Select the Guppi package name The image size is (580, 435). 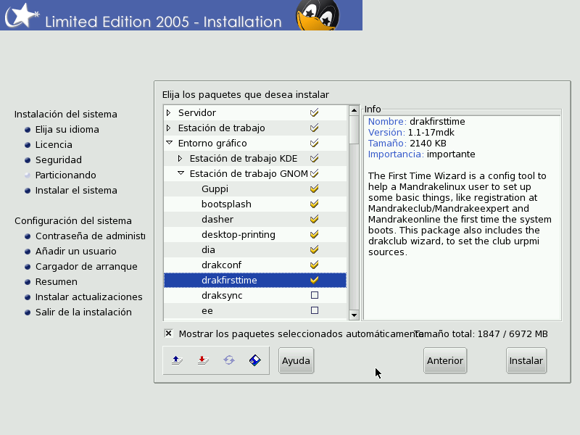tap(215, 189)
